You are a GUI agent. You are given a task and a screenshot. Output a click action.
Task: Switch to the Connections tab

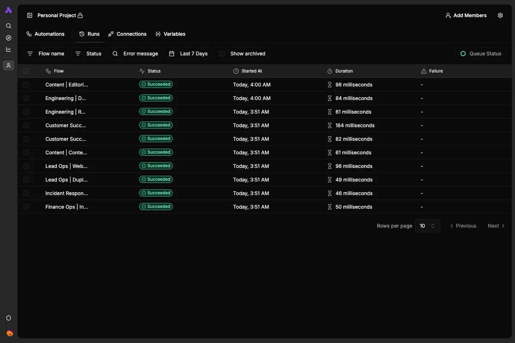coord(127,34)
